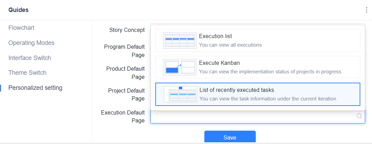Pick List of recently executed tasks option
The height and width of the screenshot is (144, 372).
tap(257, 94)
